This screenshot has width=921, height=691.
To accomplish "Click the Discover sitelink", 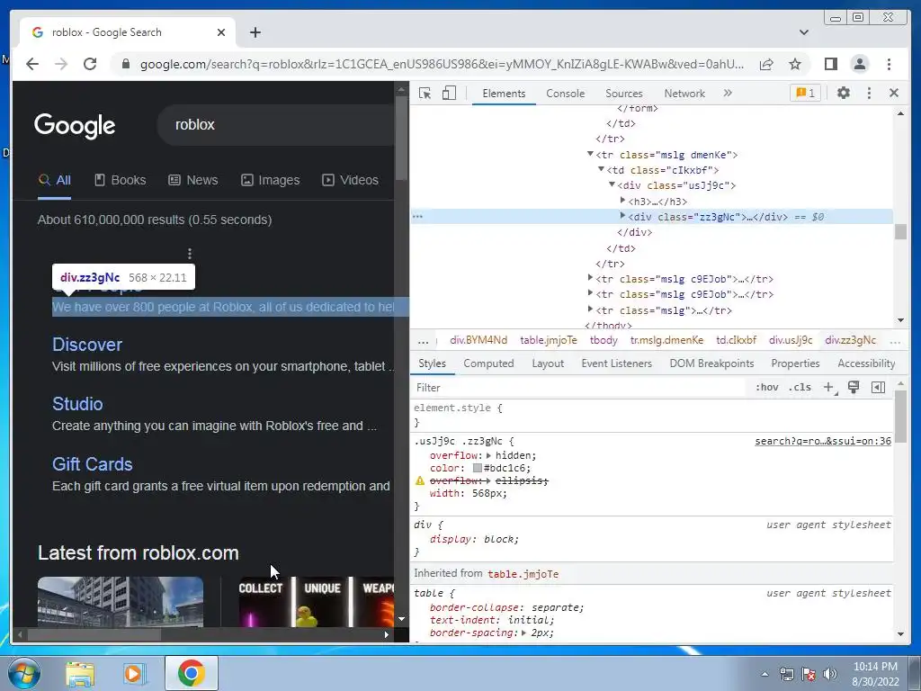I will pos(87,345).
